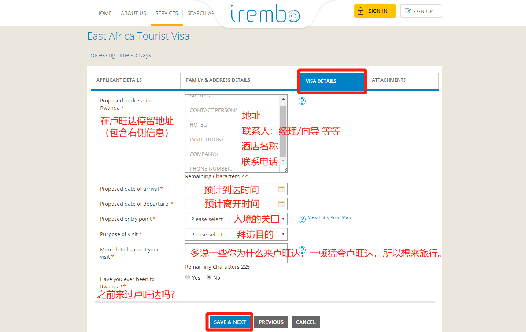526x332 pixels.
Task: Click the East Africa Tourist Visa heading
Action: coord(138,36)
